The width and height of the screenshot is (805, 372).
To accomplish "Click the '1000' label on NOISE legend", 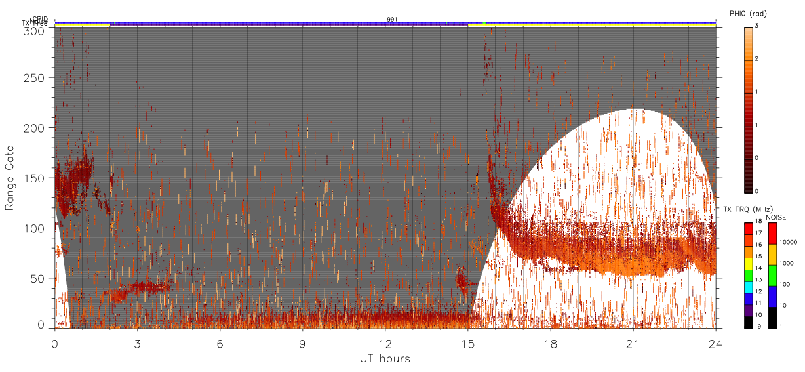I will coord(785,263).
